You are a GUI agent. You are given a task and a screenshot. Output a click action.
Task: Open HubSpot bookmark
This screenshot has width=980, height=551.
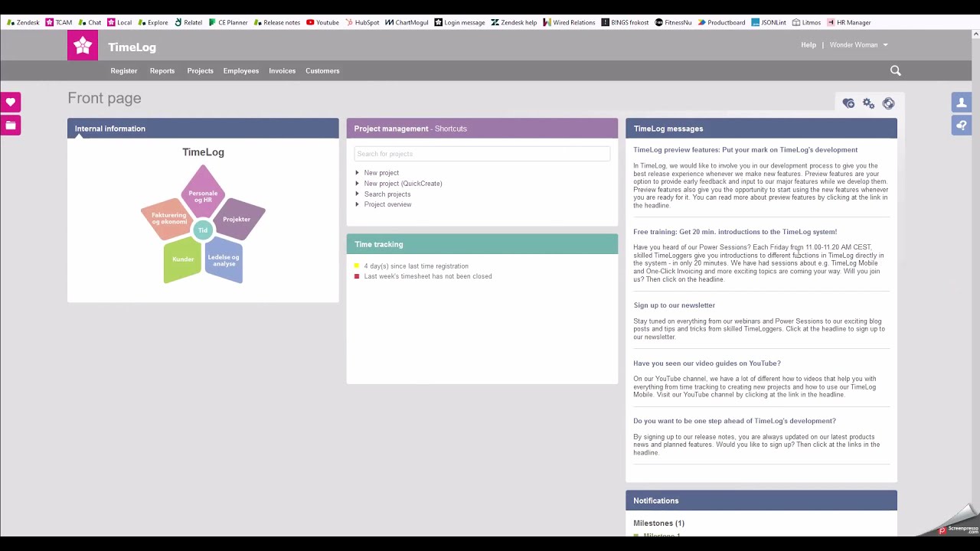coord(362,22)
